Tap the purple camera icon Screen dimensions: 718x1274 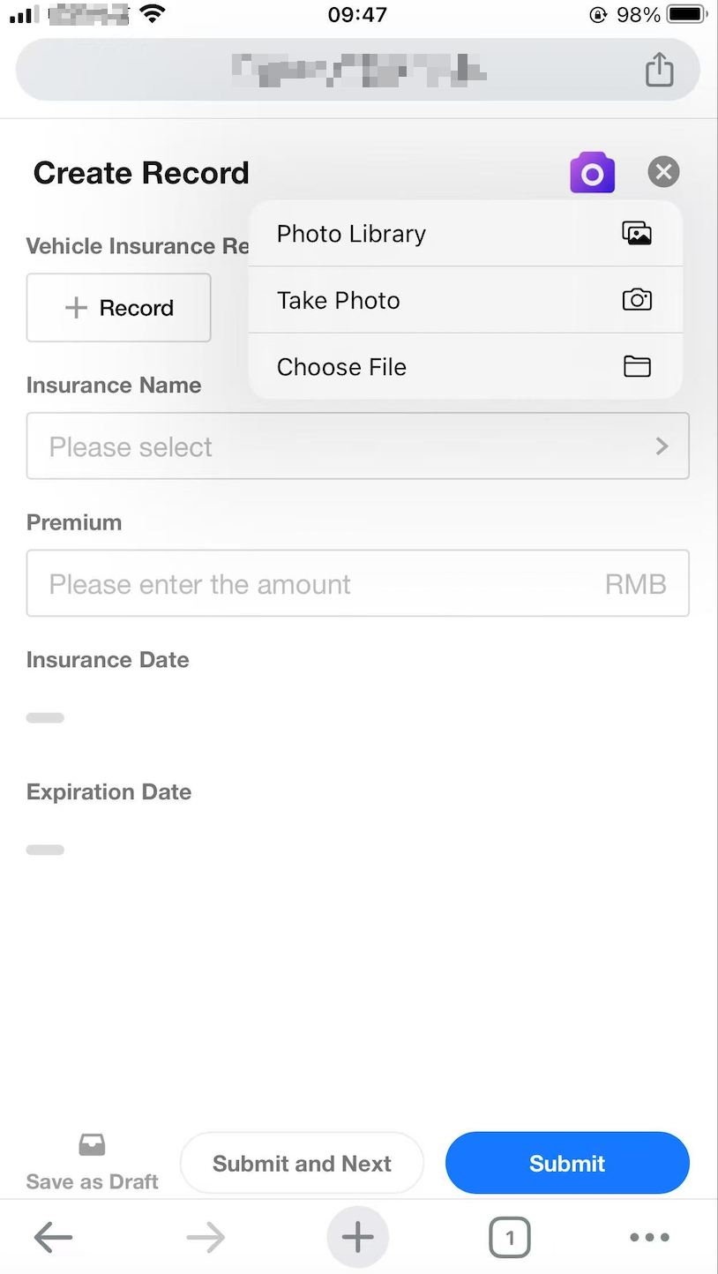point(592,172)
